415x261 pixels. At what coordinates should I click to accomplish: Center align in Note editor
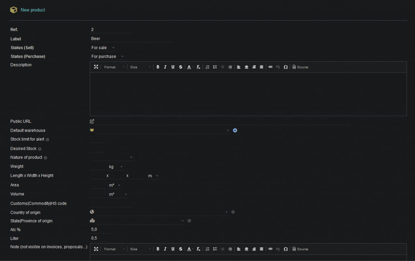(x=246, y=249)
